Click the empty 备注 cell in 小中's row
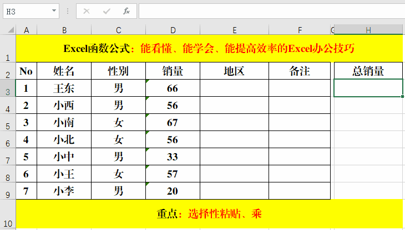405x230 pixels. pos(300,156)
